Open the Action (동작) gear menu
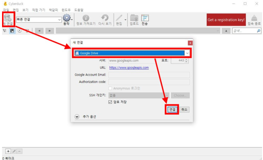 67,19
